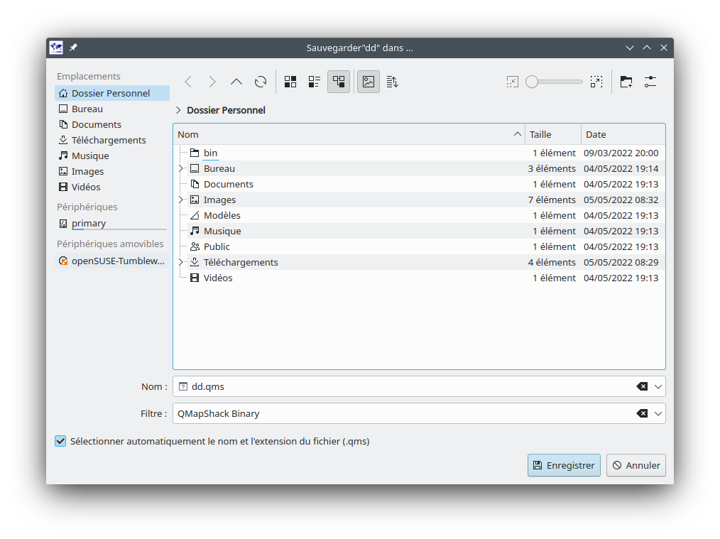Sort by the Taille column header
The image size is (720, 539).
point(553,134)
